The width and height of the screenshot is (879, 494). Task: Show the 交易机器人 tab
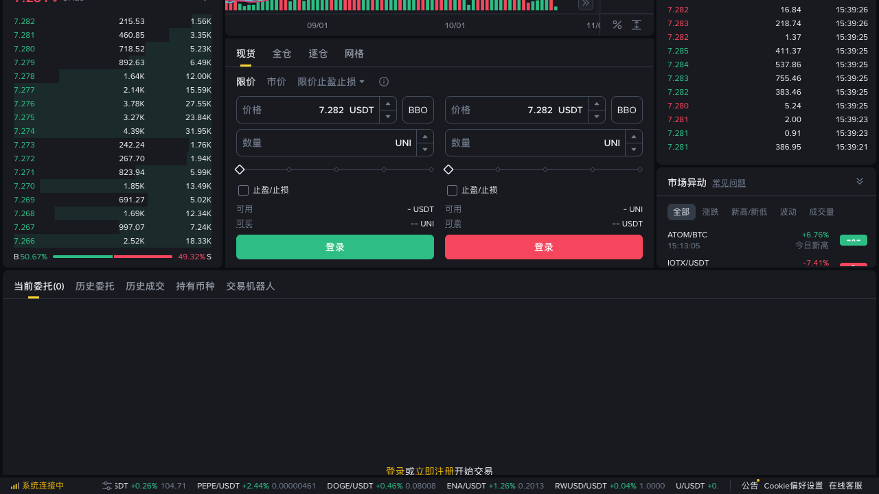click(x=251, y=286)
